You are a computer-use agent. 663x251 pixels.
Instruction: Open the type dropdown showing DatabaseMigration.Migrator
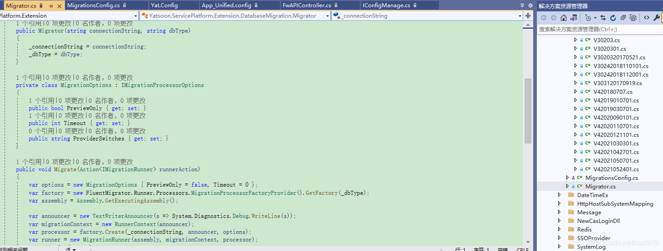click(235, 15)
